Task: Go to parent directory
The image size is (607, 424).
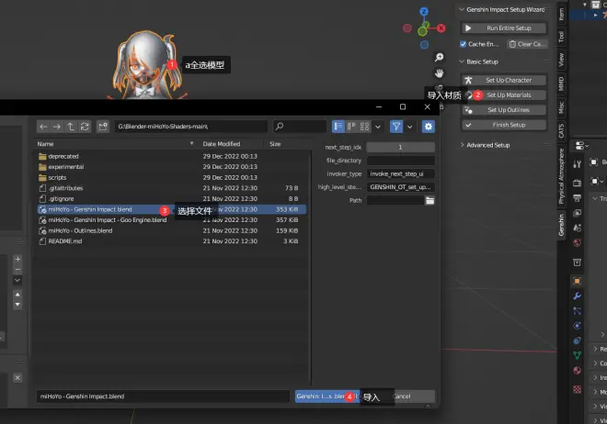Action: pos(71,127)
